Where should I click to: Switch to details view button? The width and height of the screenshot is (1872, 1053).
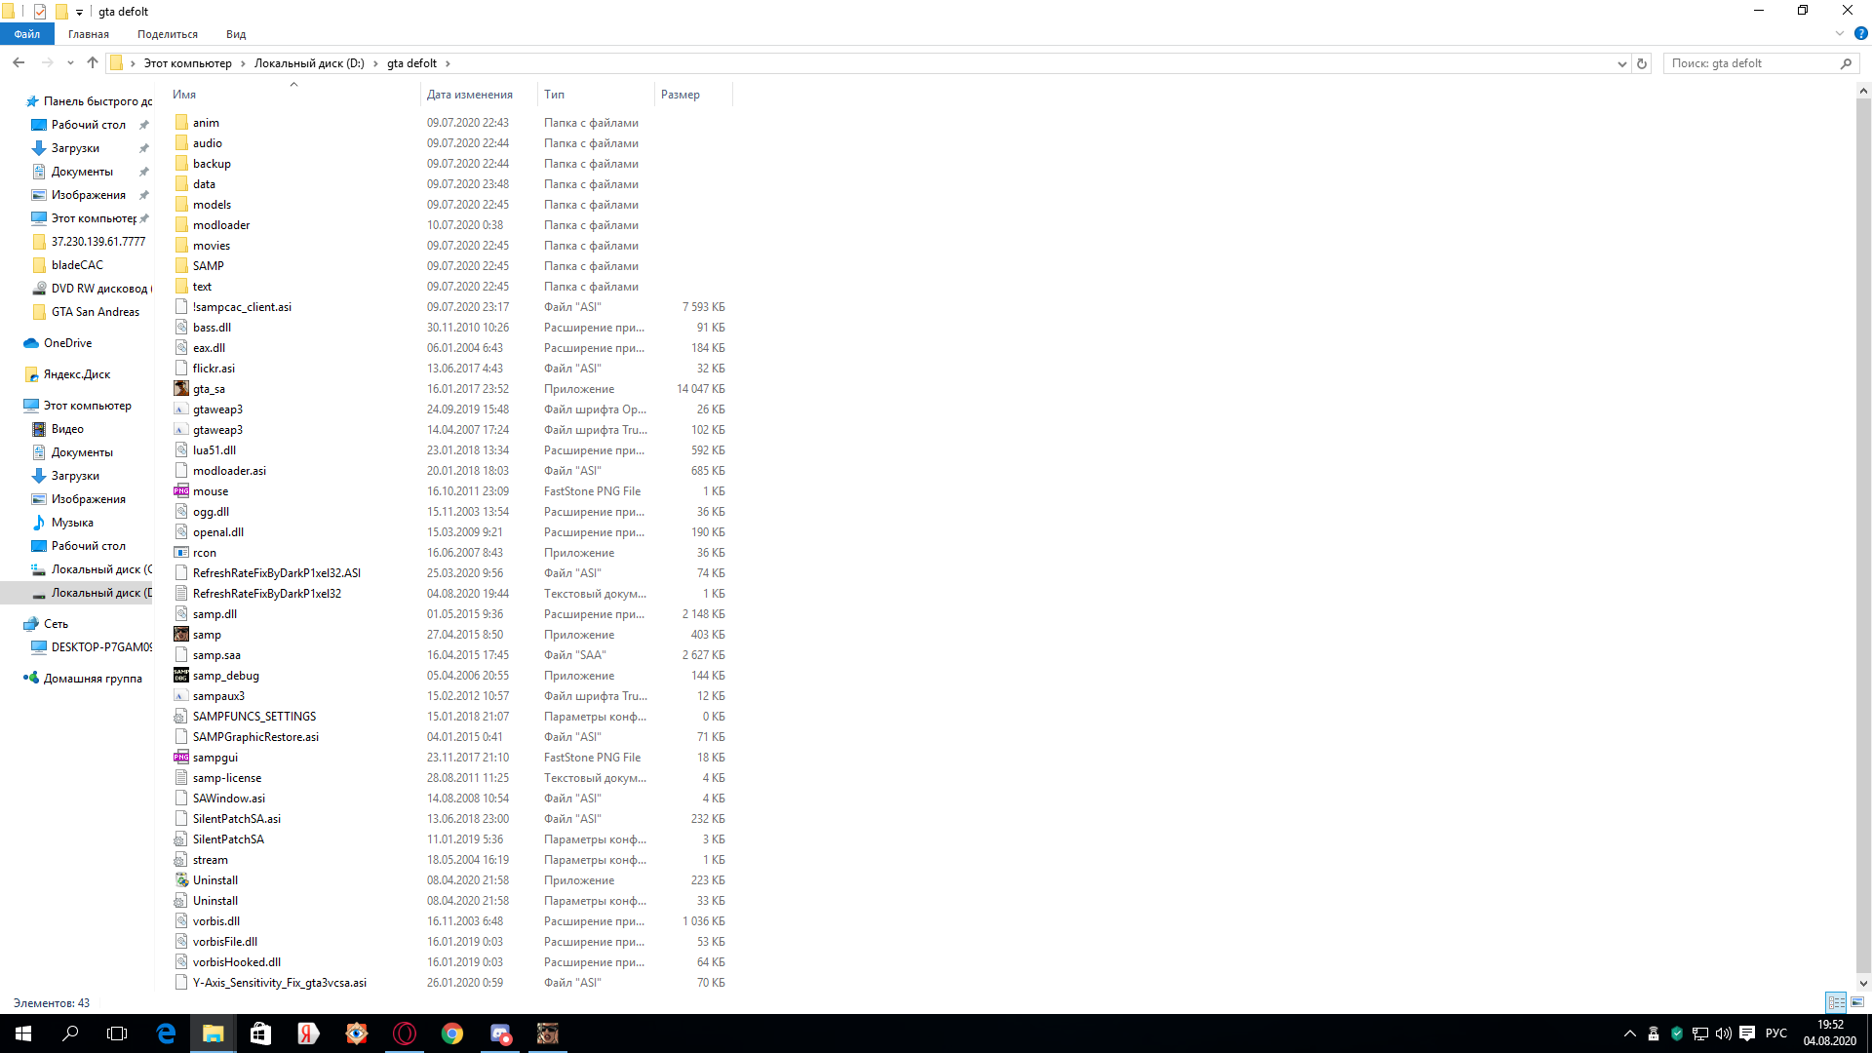coord(1836,1002)
